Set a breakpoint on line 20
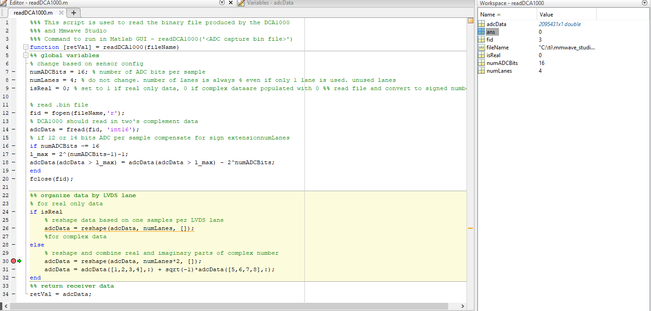The height and width of the screenshot is (311, 651). pyautogui.click(x=13, y=179)
